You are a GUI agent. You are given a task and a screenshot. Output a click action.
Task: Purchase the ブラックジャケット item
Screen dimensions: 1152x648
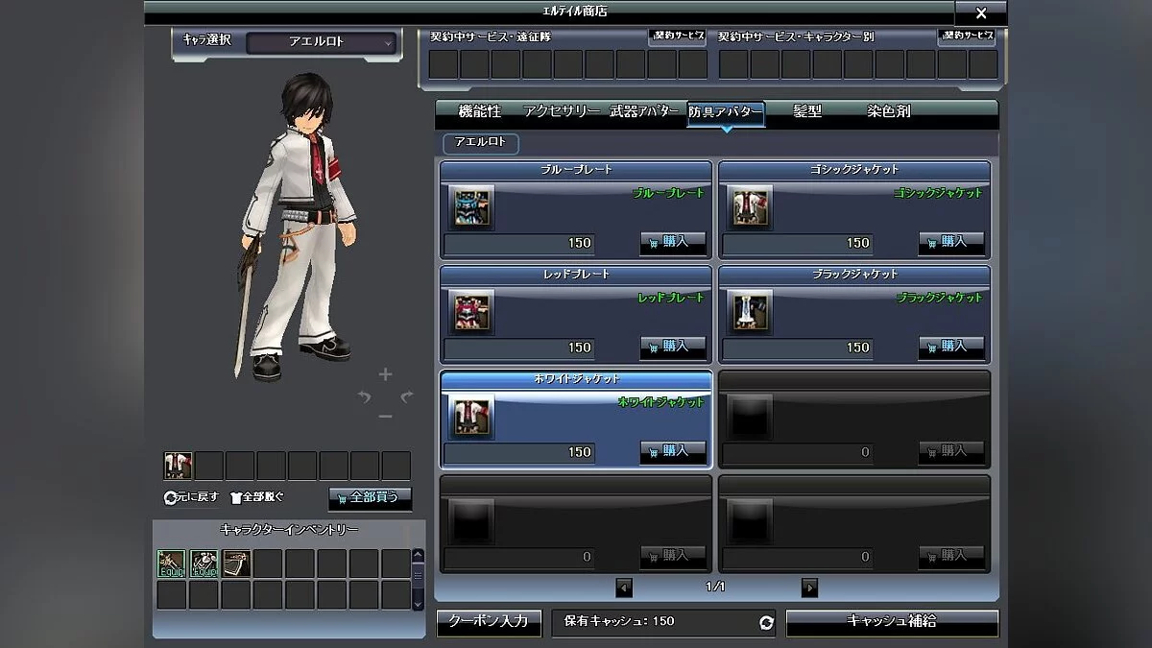[951, 347]
